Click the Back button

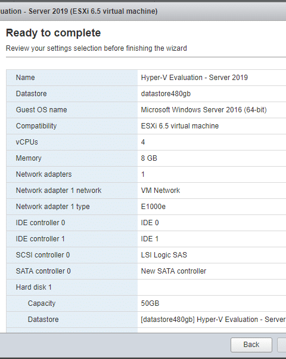pyautogui.click(x=251, y=345)
